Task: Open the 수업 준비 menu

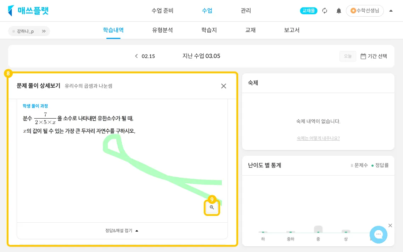Action: [162, 11]
